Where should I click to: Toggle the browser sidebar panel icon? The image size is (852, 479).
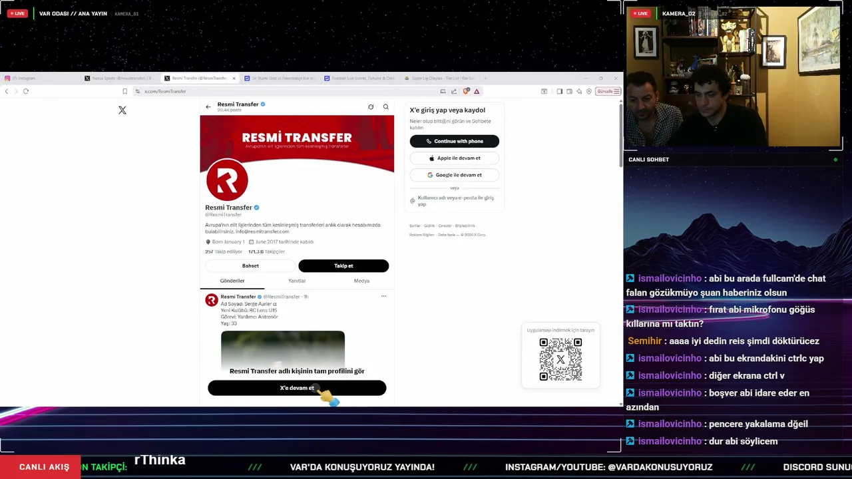click(560, 91)
